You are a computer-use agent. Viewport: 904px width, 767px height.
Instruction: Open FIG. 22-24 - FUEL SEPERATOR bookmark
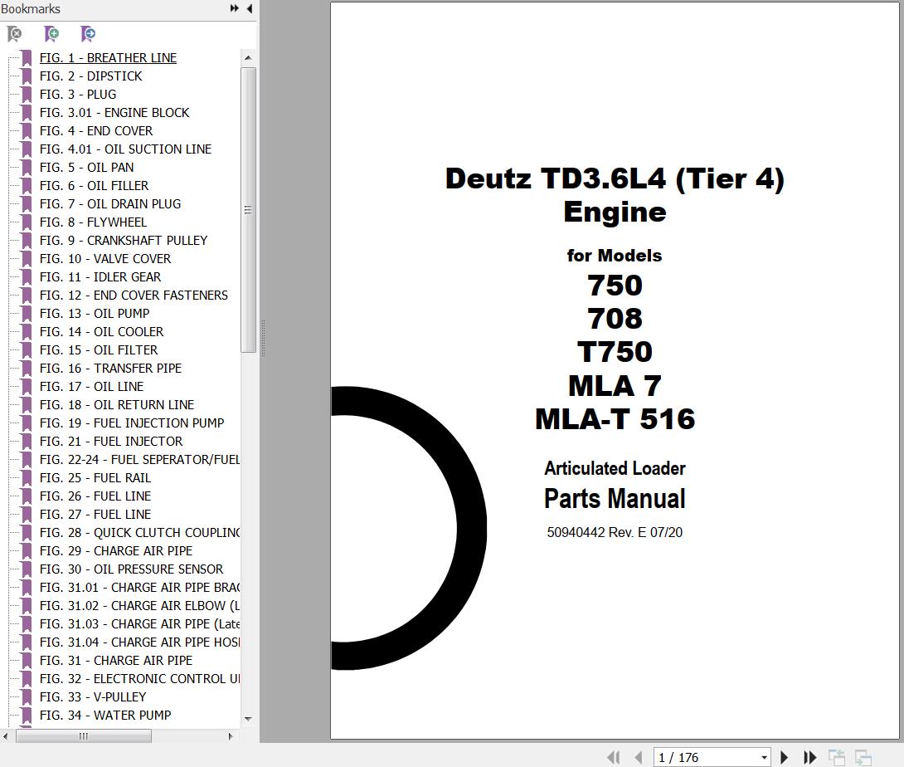click(x=139, y=459)
